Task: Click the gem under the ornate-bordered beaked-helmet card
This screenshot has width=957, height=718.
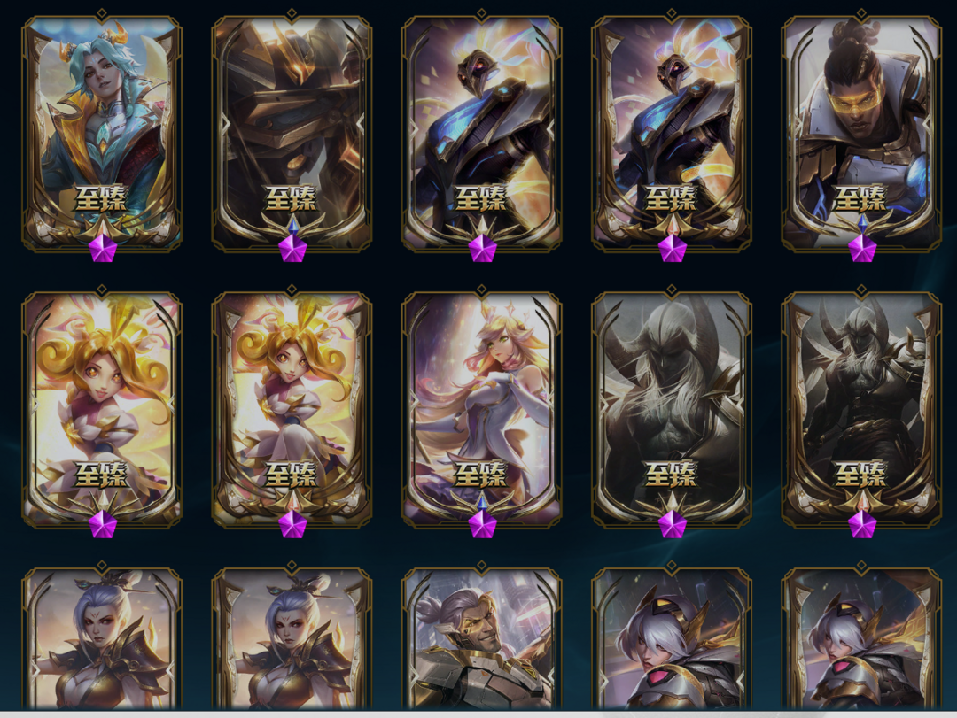Action: tap(672, 249)
